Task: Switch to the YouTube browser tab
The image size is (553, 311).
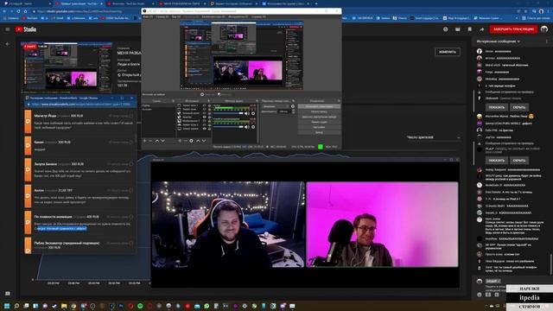Action: coord(79,3)
